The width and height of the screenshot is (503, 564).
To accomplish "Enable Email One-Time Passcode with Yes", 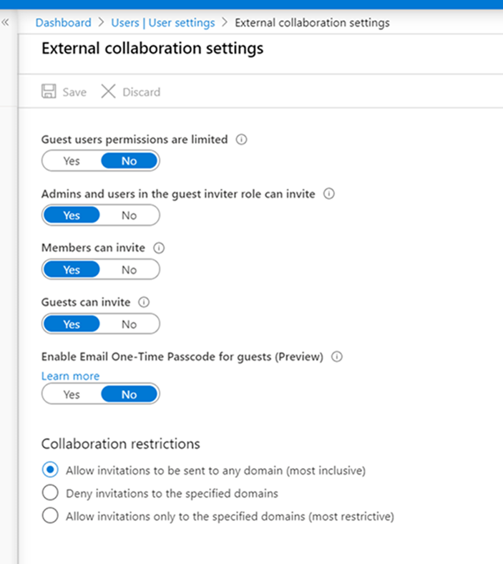I will pos(72,394).
